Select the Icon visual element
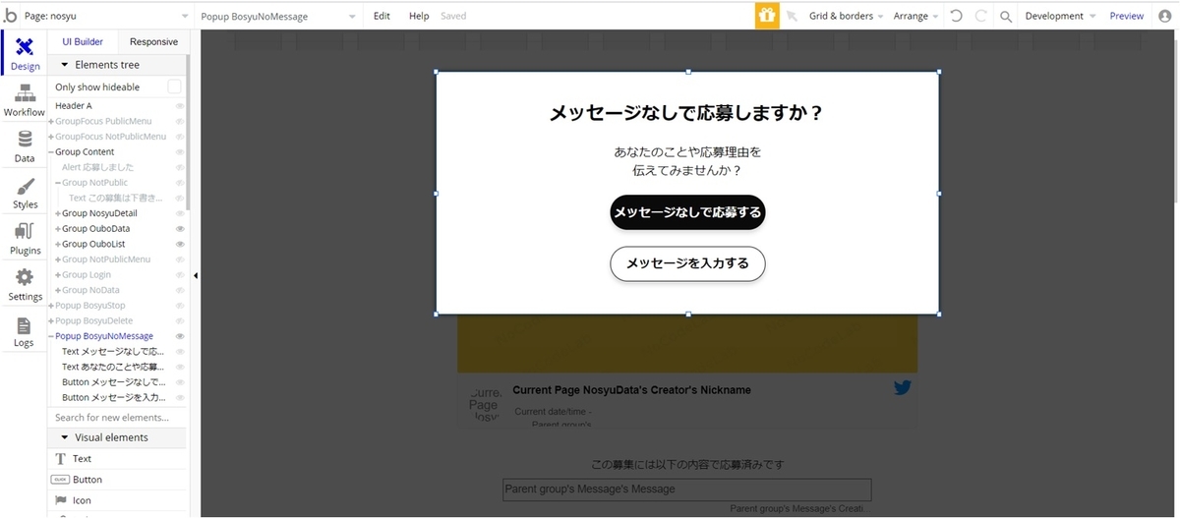1180x518 pixels. pos(117,500)
